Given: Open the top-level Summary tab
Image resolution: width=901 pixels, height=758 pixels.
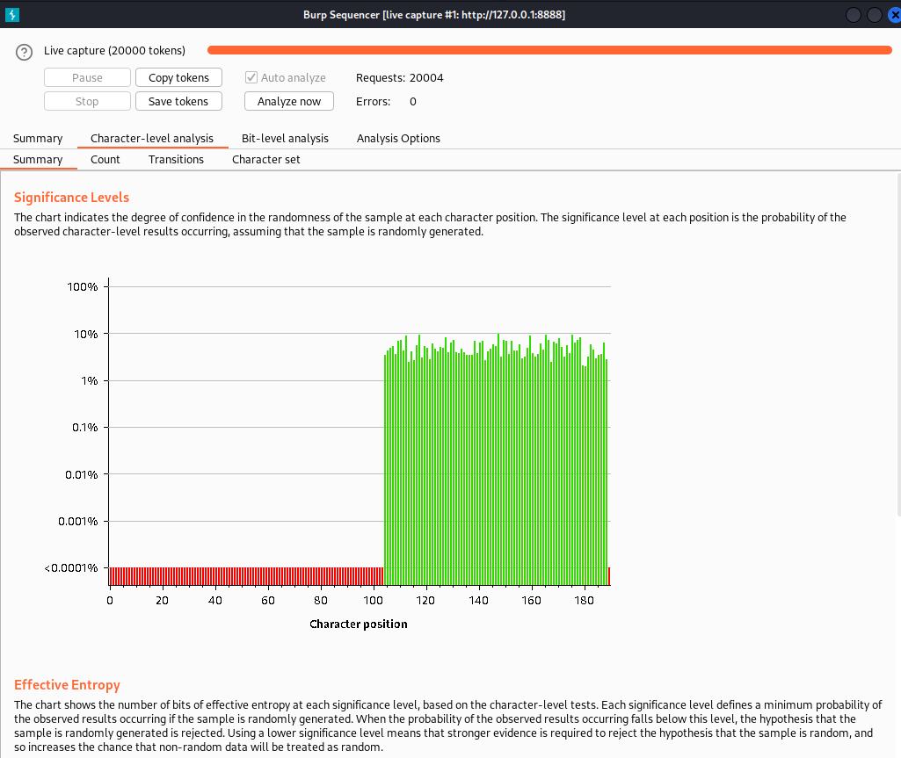Looking at the screenshot, I should coord(38,139).
